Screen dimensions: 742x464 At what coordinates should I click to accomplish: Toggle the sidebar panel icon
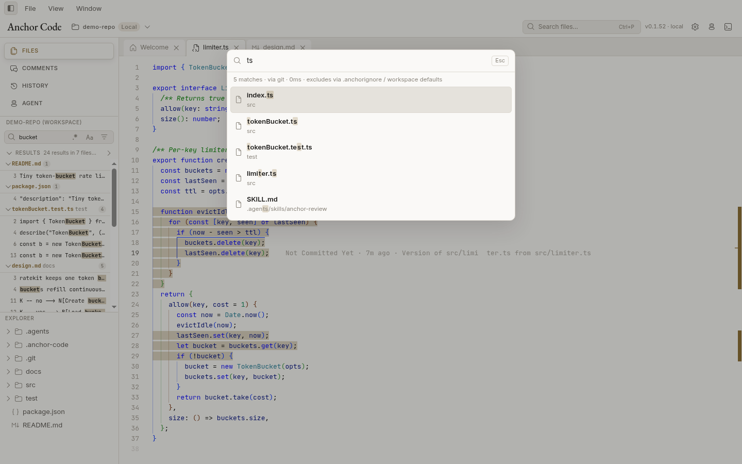coord(10,8)
